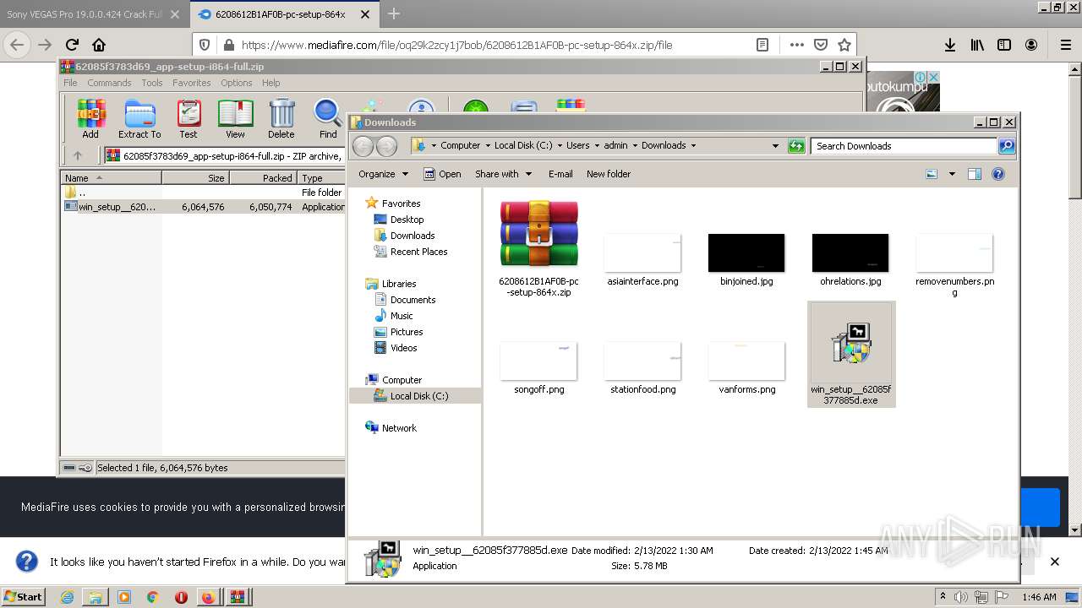This screenshot has width=1082, height=608.
Task: Toggle Firefox reader view
Action: 762,45
